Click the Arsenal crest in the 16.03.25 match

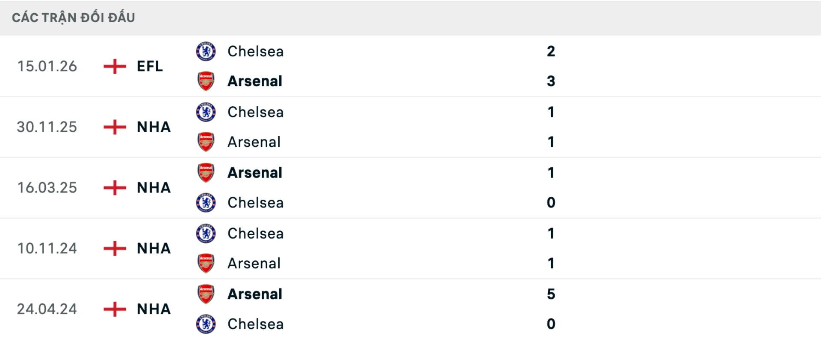click(x=206, y=172)
